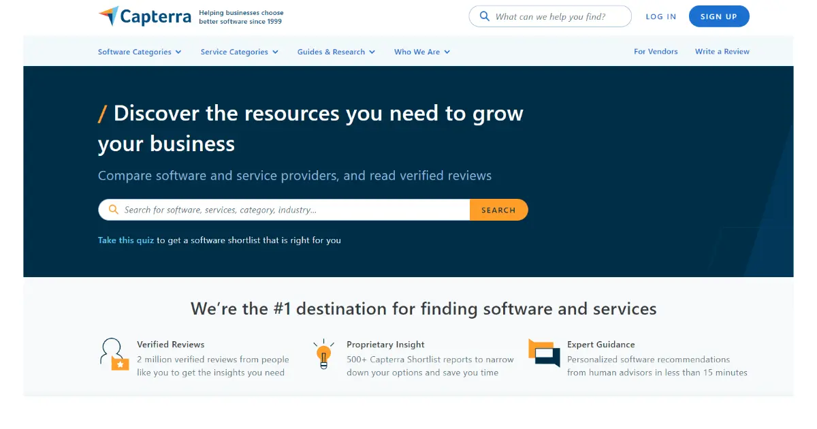Screen dimensions: 817x429
Task: Go to Write a Review
Action: tap(722, 52)
